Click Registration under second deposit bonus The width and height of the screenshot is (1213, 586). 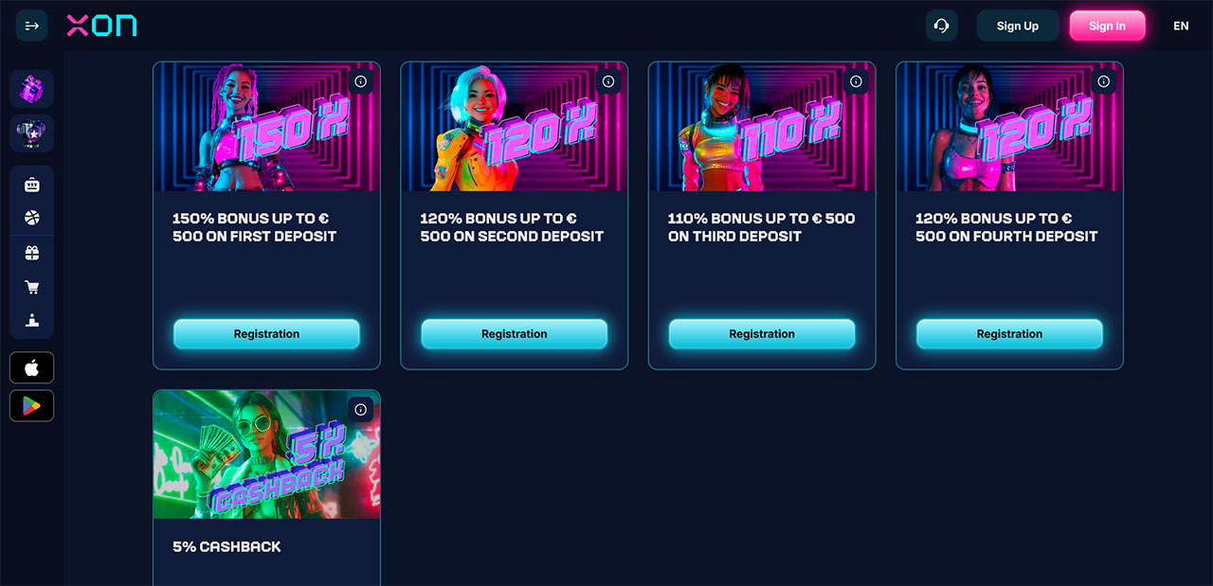pyautogui.click(x=514, y=334)
